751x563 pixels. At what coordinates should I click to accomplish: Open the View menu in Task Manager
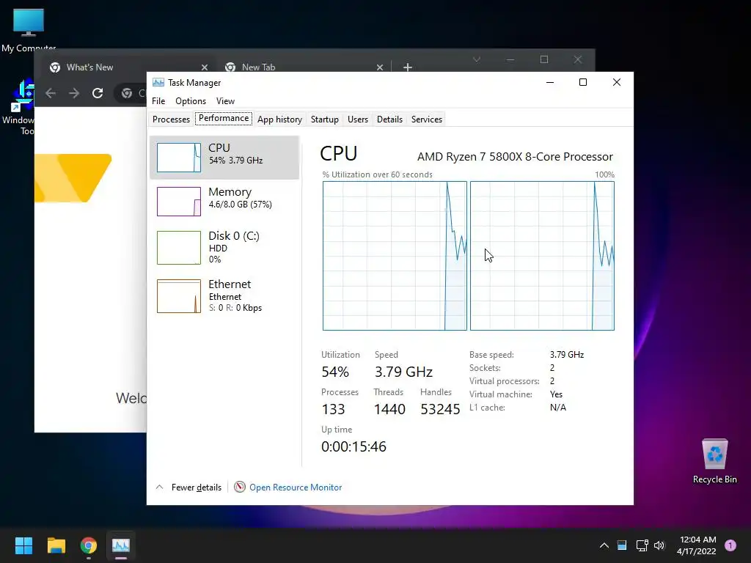coord(225,101)
